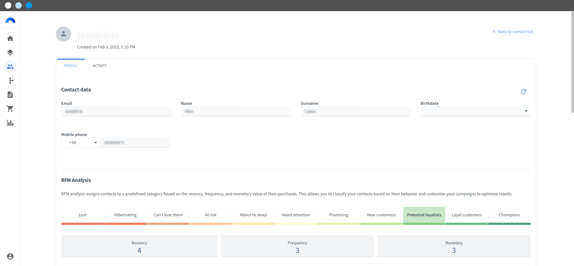Screen dimensions: 574x266
Task: Click the Email input field
Action: [116, 111]
